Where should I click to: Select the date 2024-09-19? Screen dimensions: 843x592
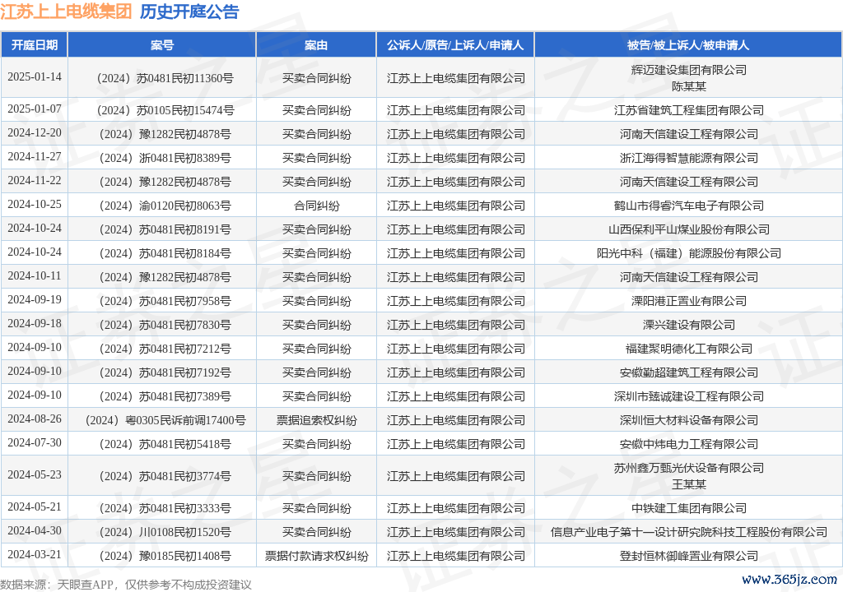click(x=35, y=300)
